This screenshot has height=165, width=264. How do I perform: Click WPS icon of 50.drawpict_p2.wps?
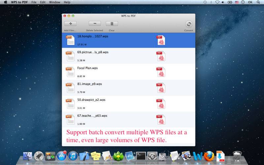70,104
